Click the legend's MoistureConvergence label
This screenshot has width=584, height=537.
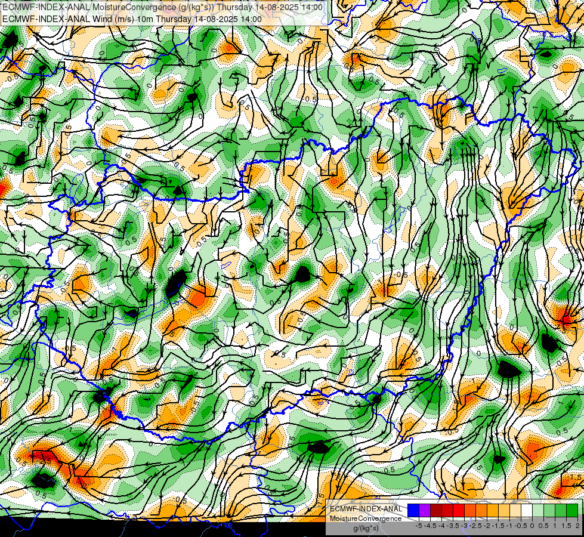tap(366, 519)
